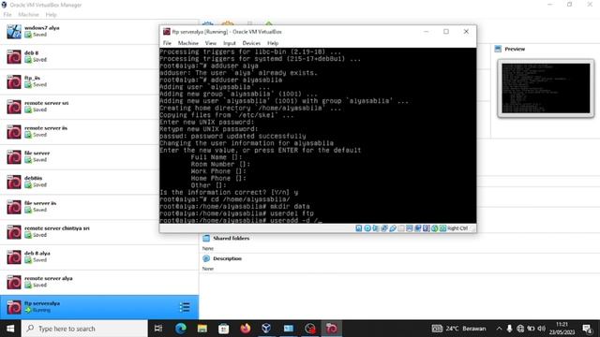Open Task View from the taskbar
The height and width of the screenshot is (337, 600).
(158, 329)
